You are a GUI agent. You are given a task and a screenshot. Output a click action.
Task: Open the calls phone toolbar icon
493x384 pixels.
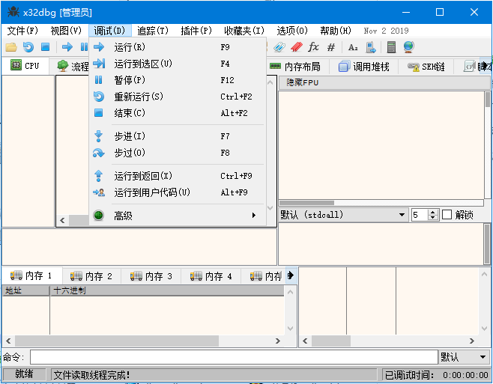point(371,47)
